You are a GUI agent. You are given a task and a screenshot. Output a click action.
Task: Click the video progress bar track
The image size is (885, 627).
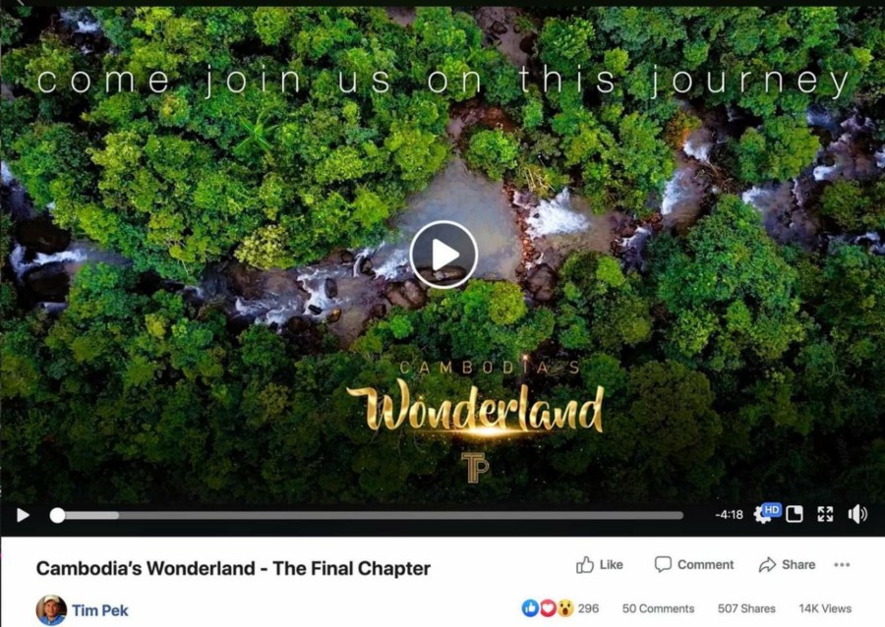[x=371, y=515]
